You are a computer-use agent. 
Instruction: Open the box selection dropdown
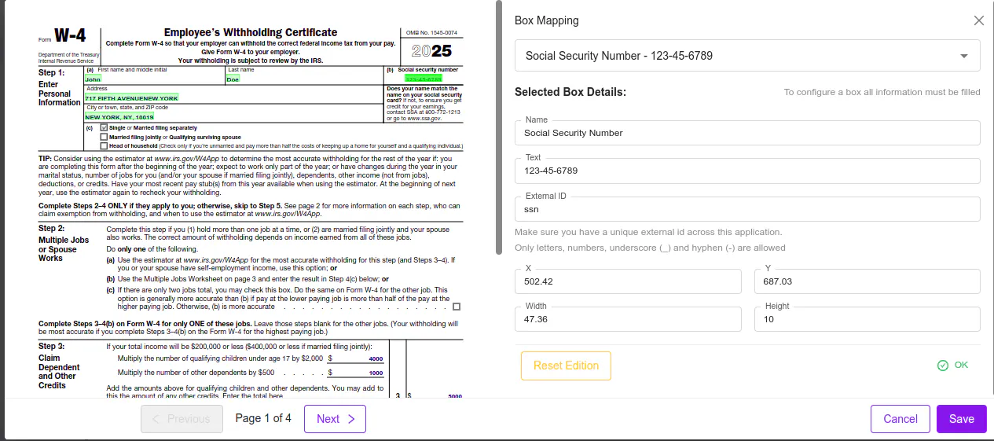tap(747, 56)
